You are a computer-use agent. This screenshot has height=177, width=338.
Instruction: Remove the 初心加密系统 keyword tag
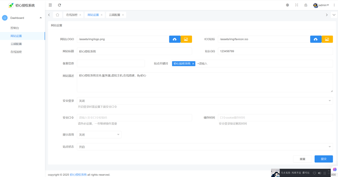[193, 64]
